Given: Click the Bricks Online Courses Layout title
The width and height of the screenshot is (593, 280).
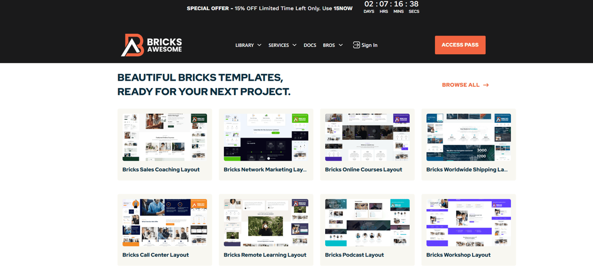Looking at the screenshot, I should click(364, 170).
